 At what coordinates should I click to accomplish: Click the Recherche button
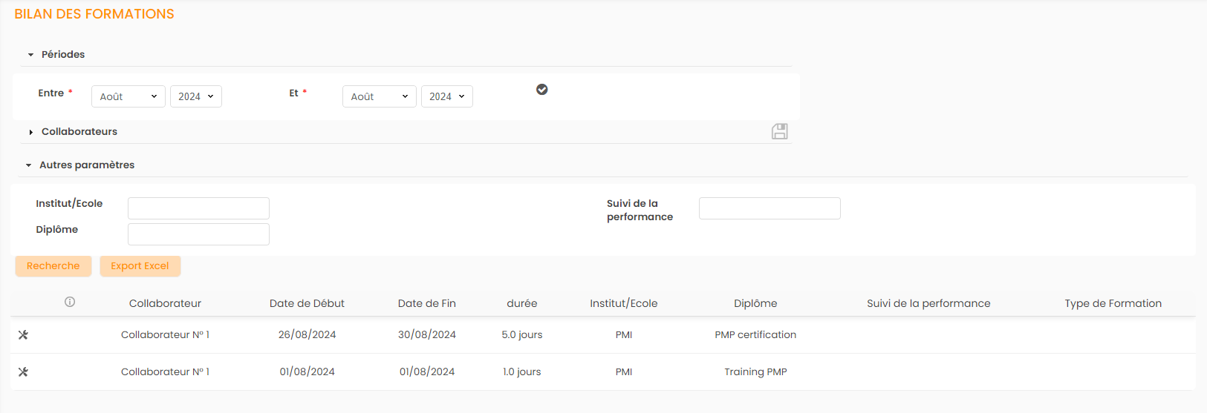tap(53, 266)
